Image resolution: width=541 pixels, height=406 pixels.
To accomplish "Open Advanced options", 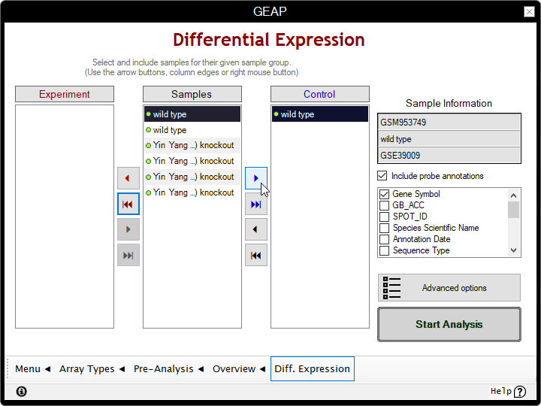I will tap(449, 288).
